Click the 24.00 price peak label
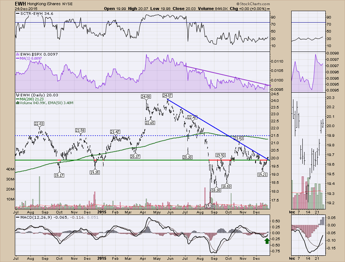 [146, 96]
